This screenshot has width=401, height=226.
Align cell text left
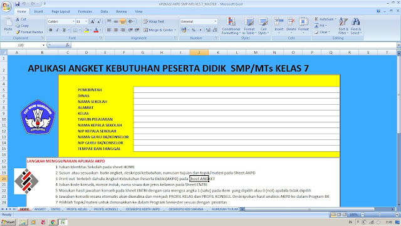pos(109,30)
